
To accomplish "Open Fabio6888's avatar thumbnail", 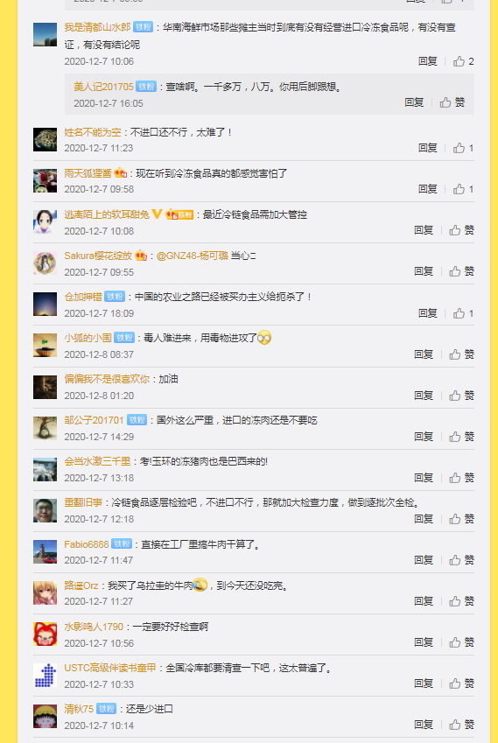I will (x=45, y=551).
